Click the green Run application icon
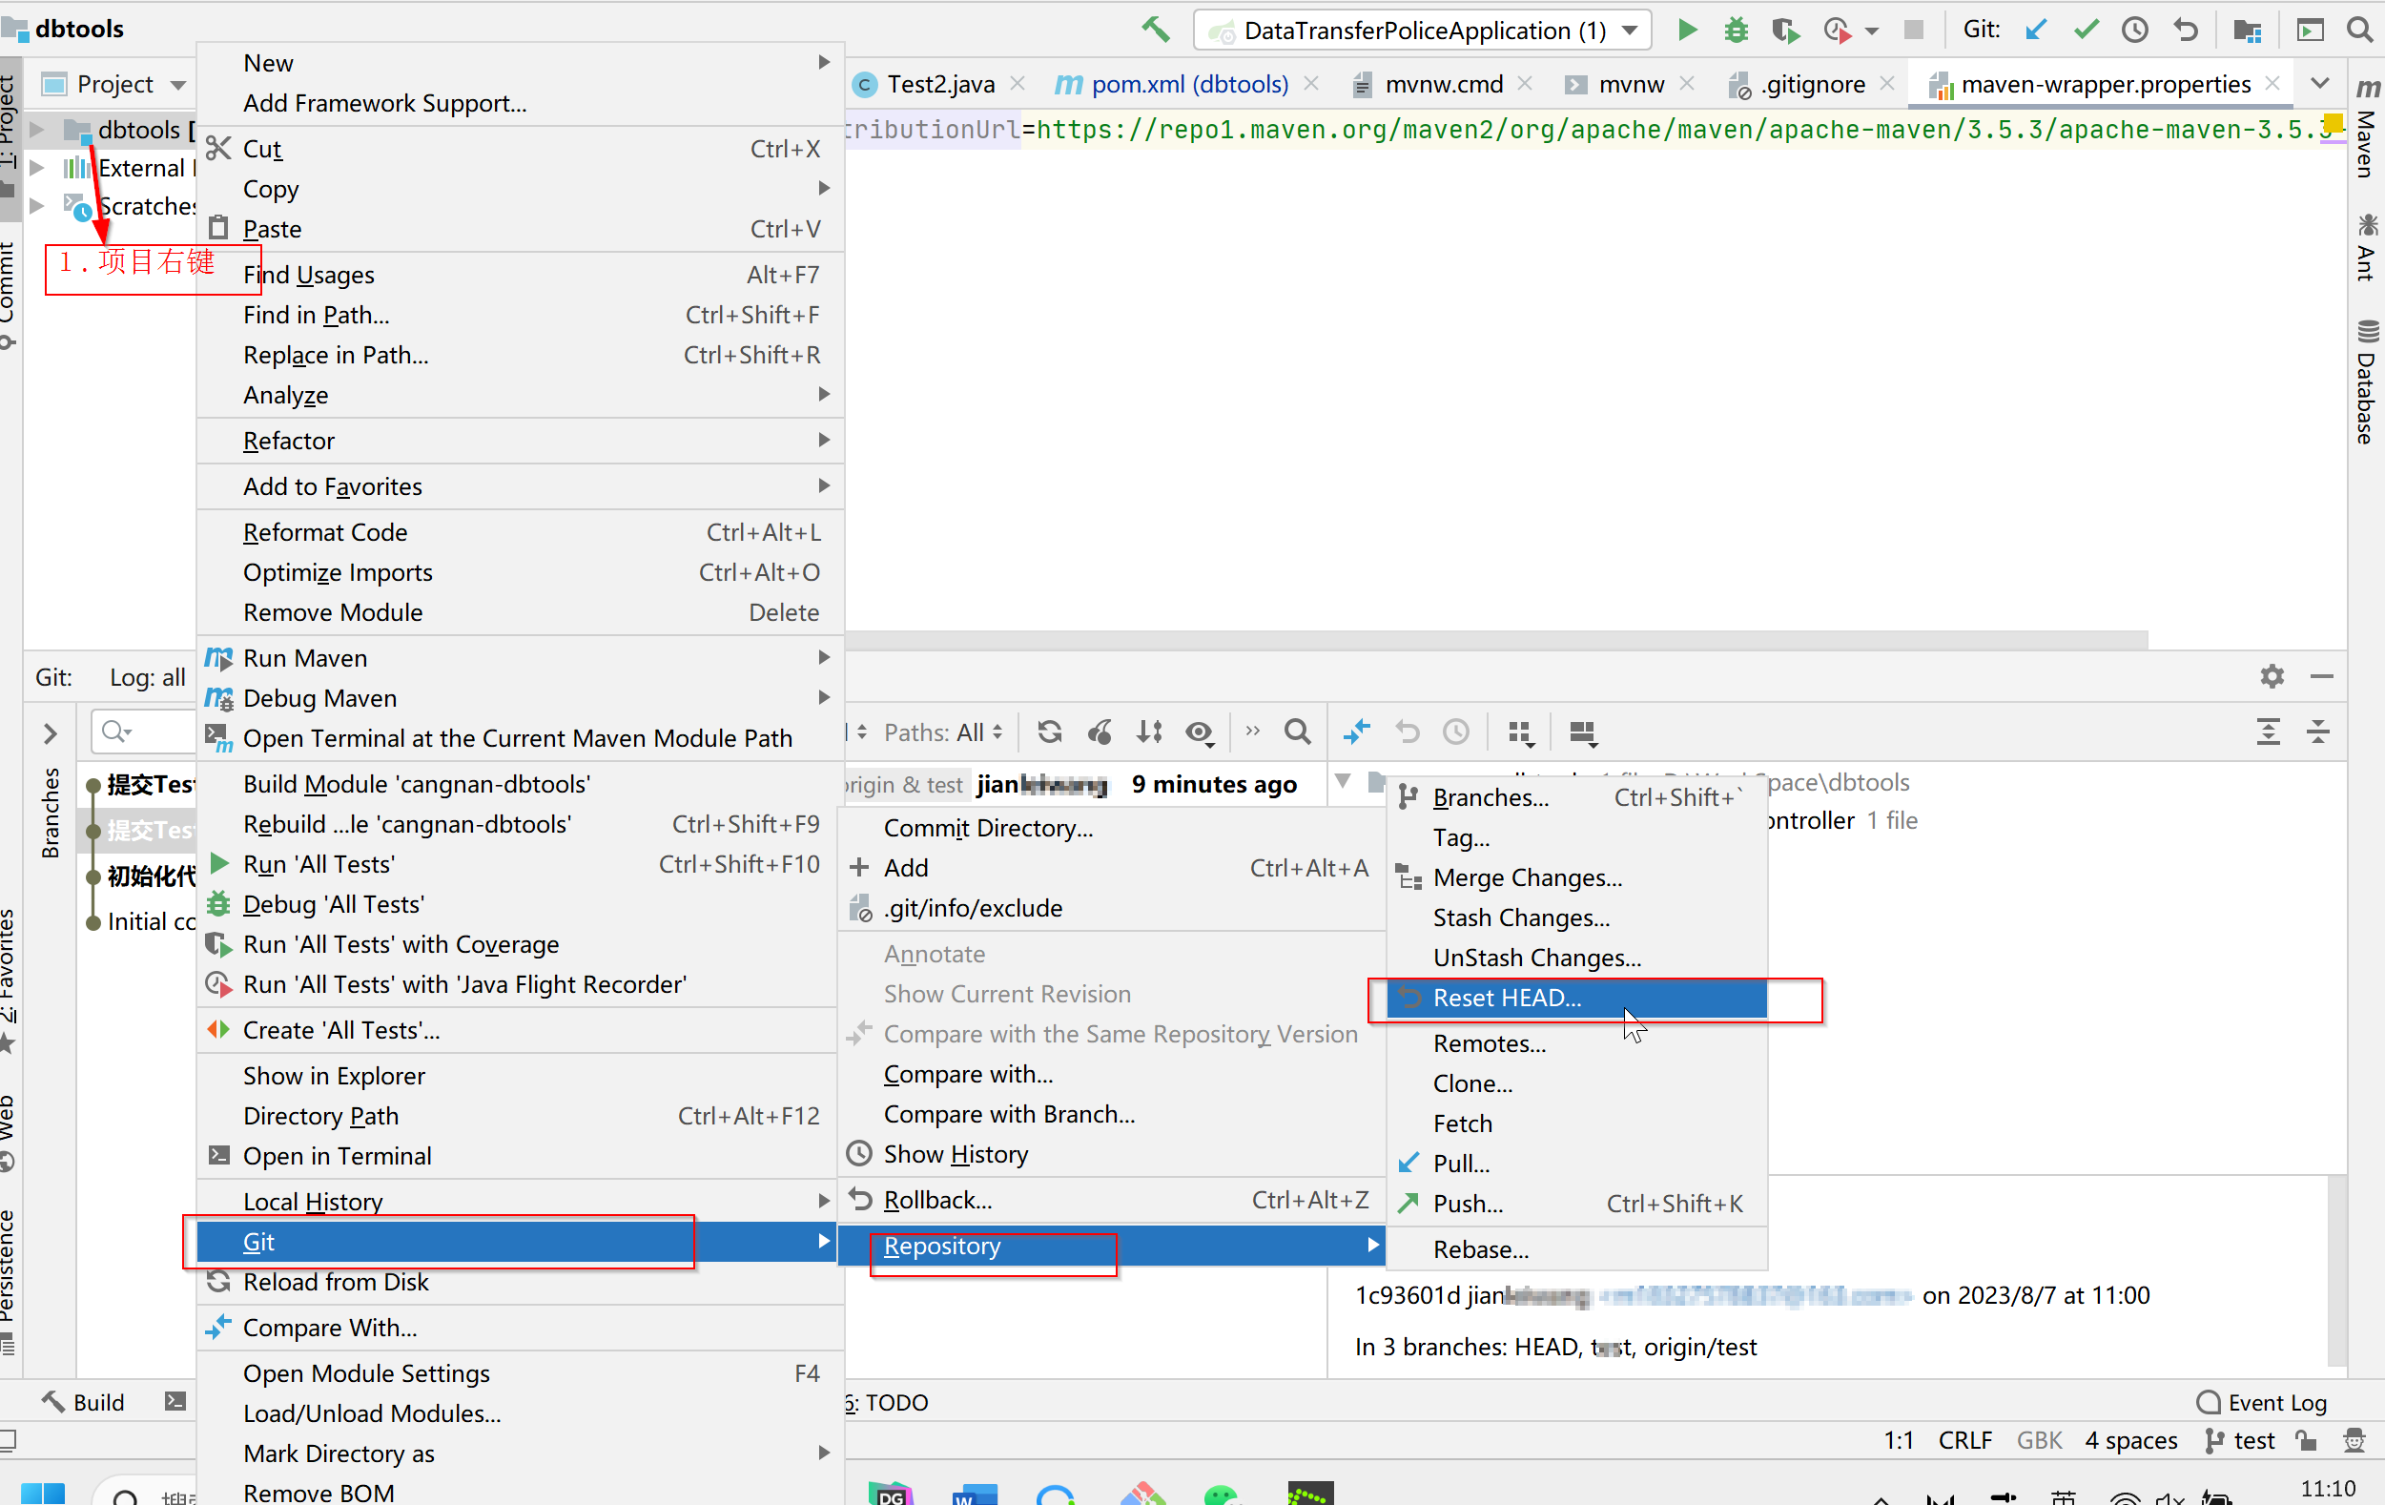Image resolution: width=2385 pixels, height=1505 pixels. tap(1687, 30)
